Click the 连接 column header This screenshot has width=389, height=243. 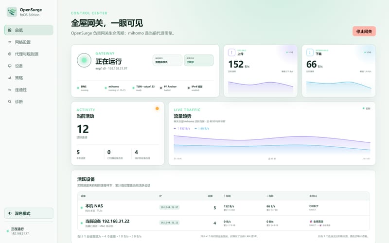(x=210, y=196)
